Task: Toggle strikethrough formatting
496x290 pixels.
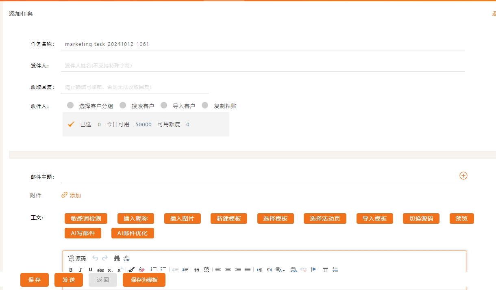Action: point(100,270)
